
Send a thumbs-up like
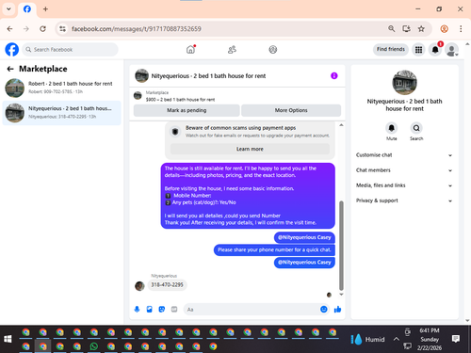point(337,310)
